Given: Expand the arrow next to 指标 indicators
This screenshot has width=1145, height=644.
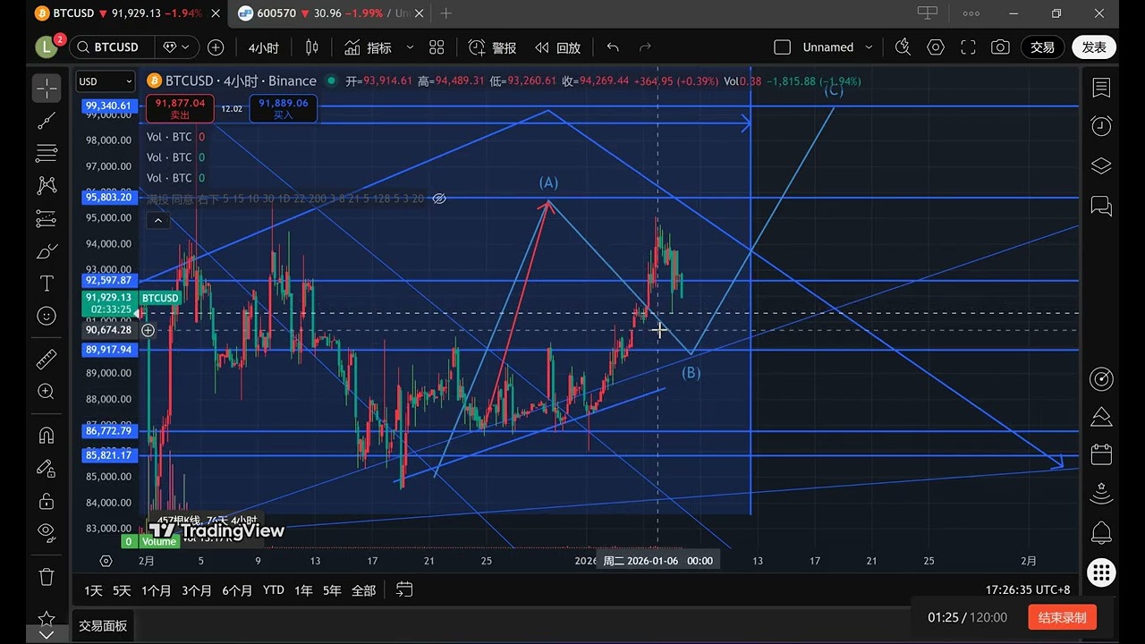Looking at the screenshot, I should (410, 47).
